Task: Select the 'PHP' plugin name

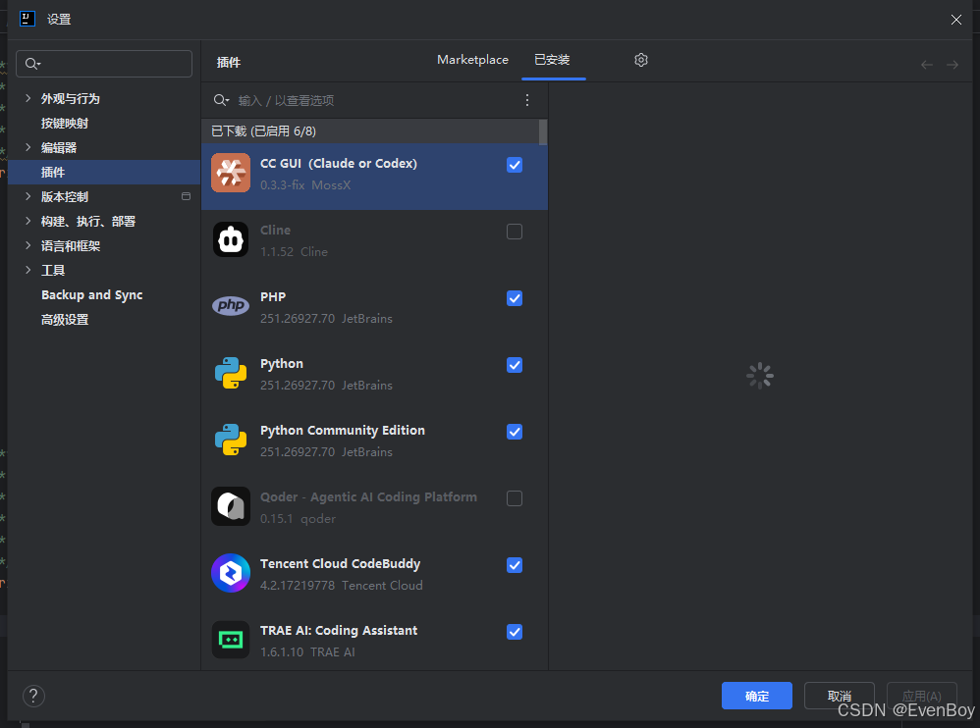Action: tap(273, 297)
